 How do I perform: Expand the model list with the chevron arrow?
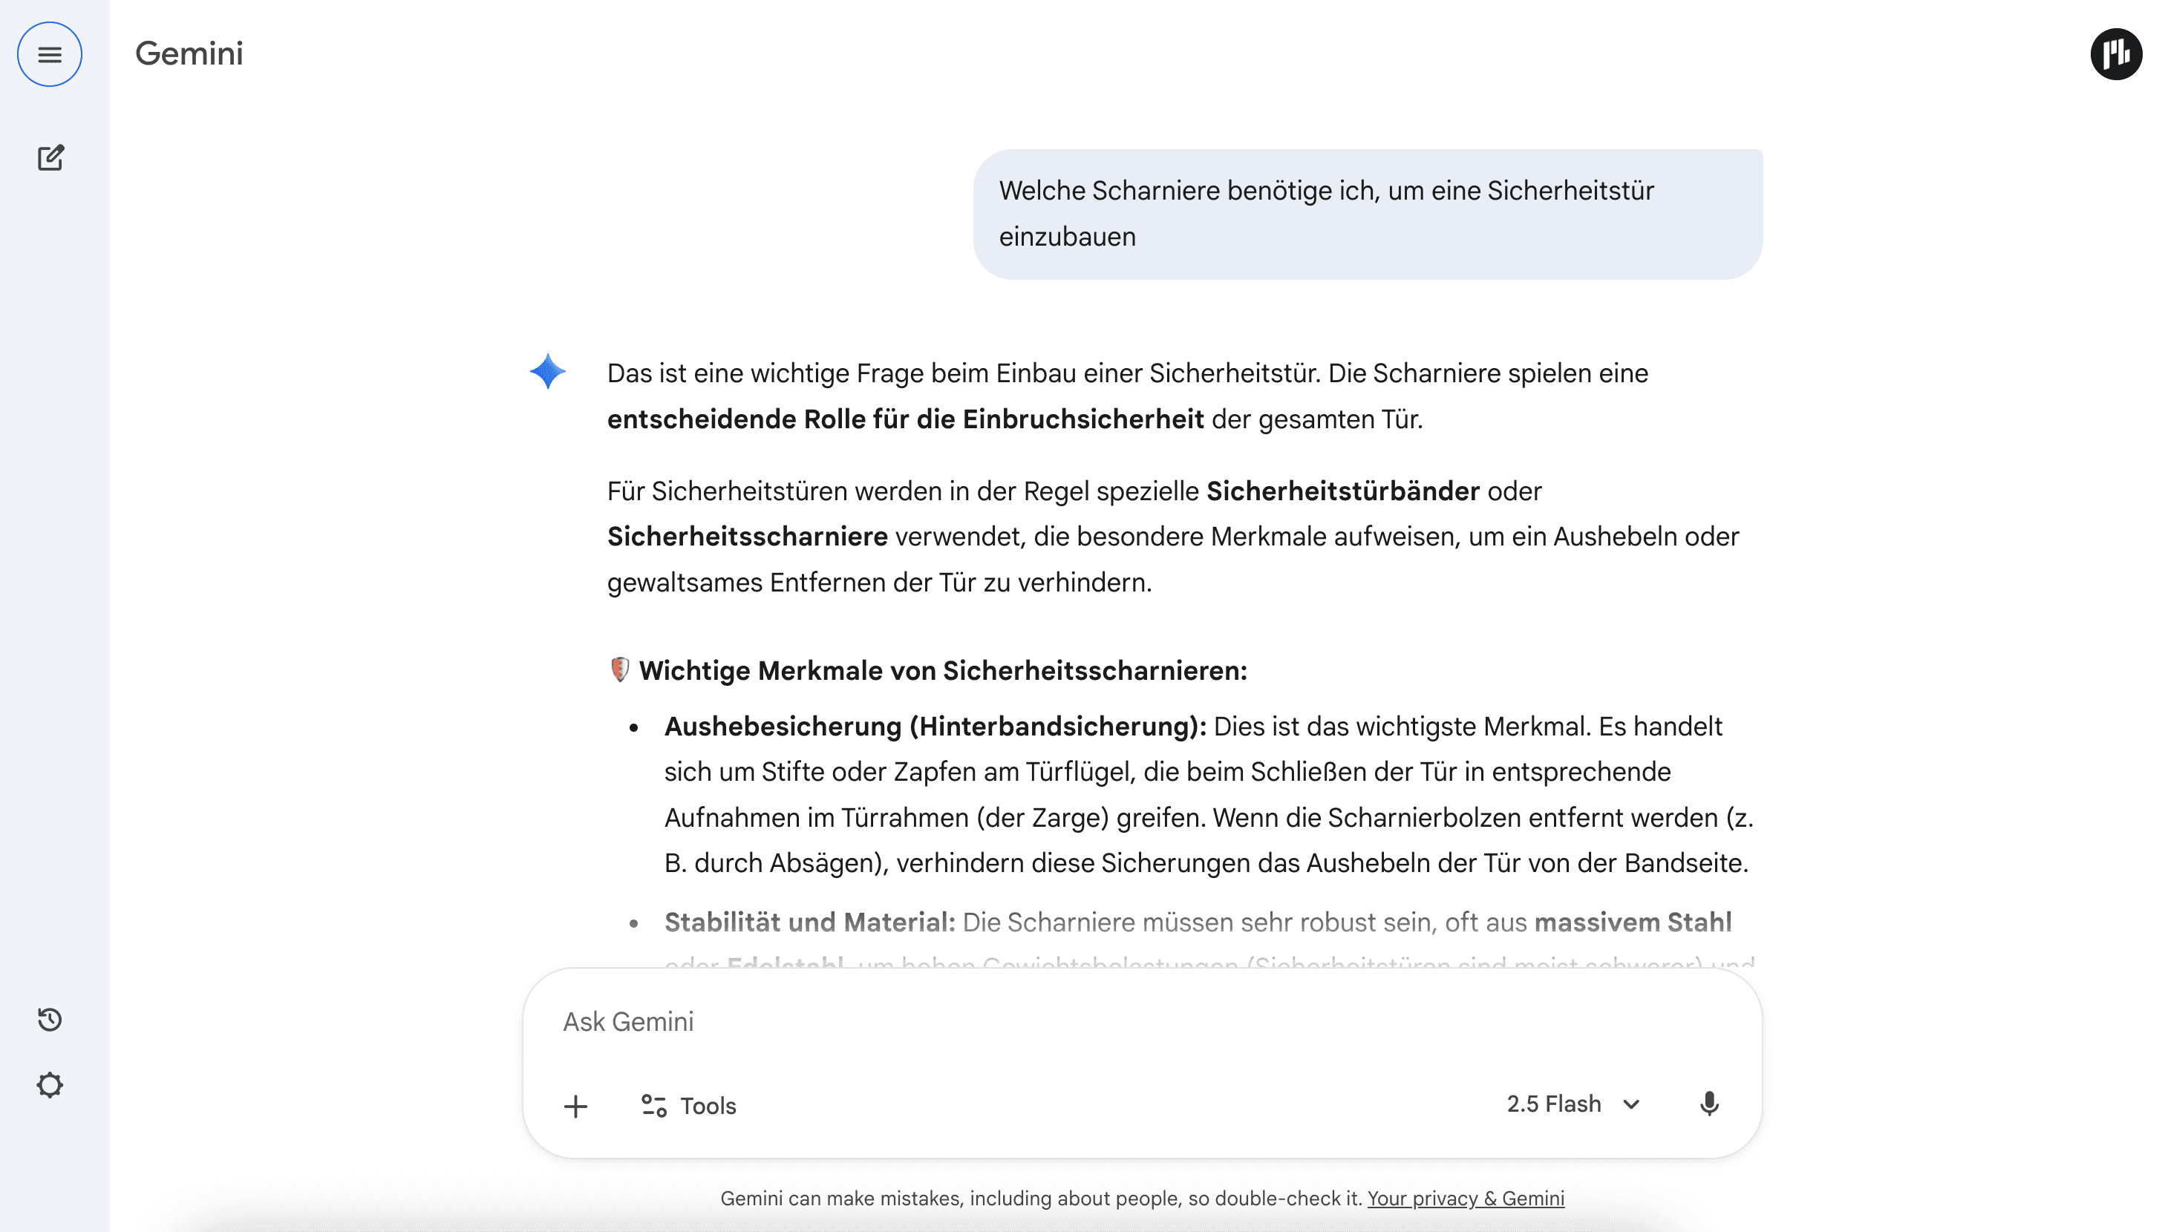pyautogui.click(x=1632, y=1104)
